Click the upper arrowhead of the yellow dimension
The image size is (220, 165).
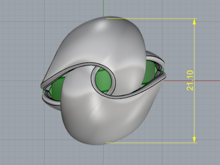[x=194, y=22]
